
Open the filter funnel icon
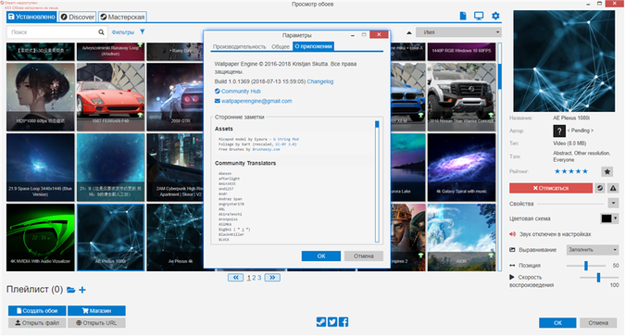click(x=143, y=31)
